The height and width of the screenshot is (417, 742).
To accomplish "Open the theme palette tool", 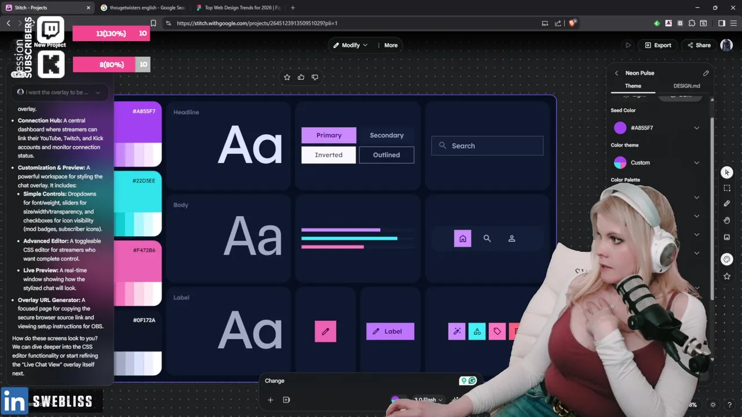I will 727,259.
